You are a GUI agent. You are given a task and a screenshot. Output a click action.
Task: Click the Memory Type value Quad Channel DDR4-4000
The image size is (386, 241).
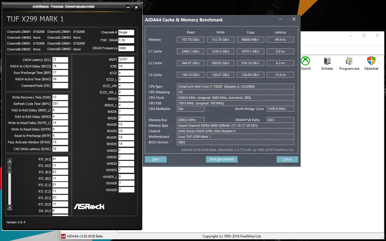[x=236, y=125]
